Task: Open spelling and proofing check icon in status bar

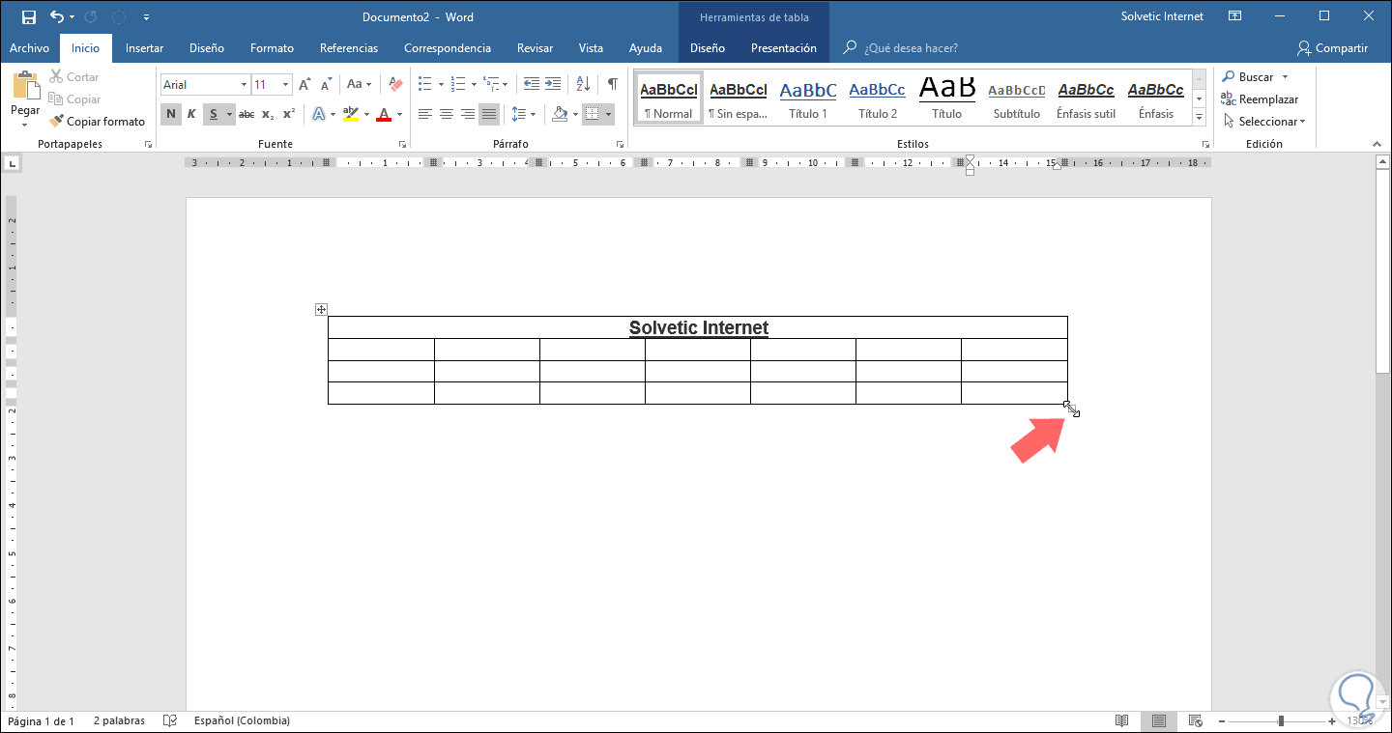Action: click(170, 721)
